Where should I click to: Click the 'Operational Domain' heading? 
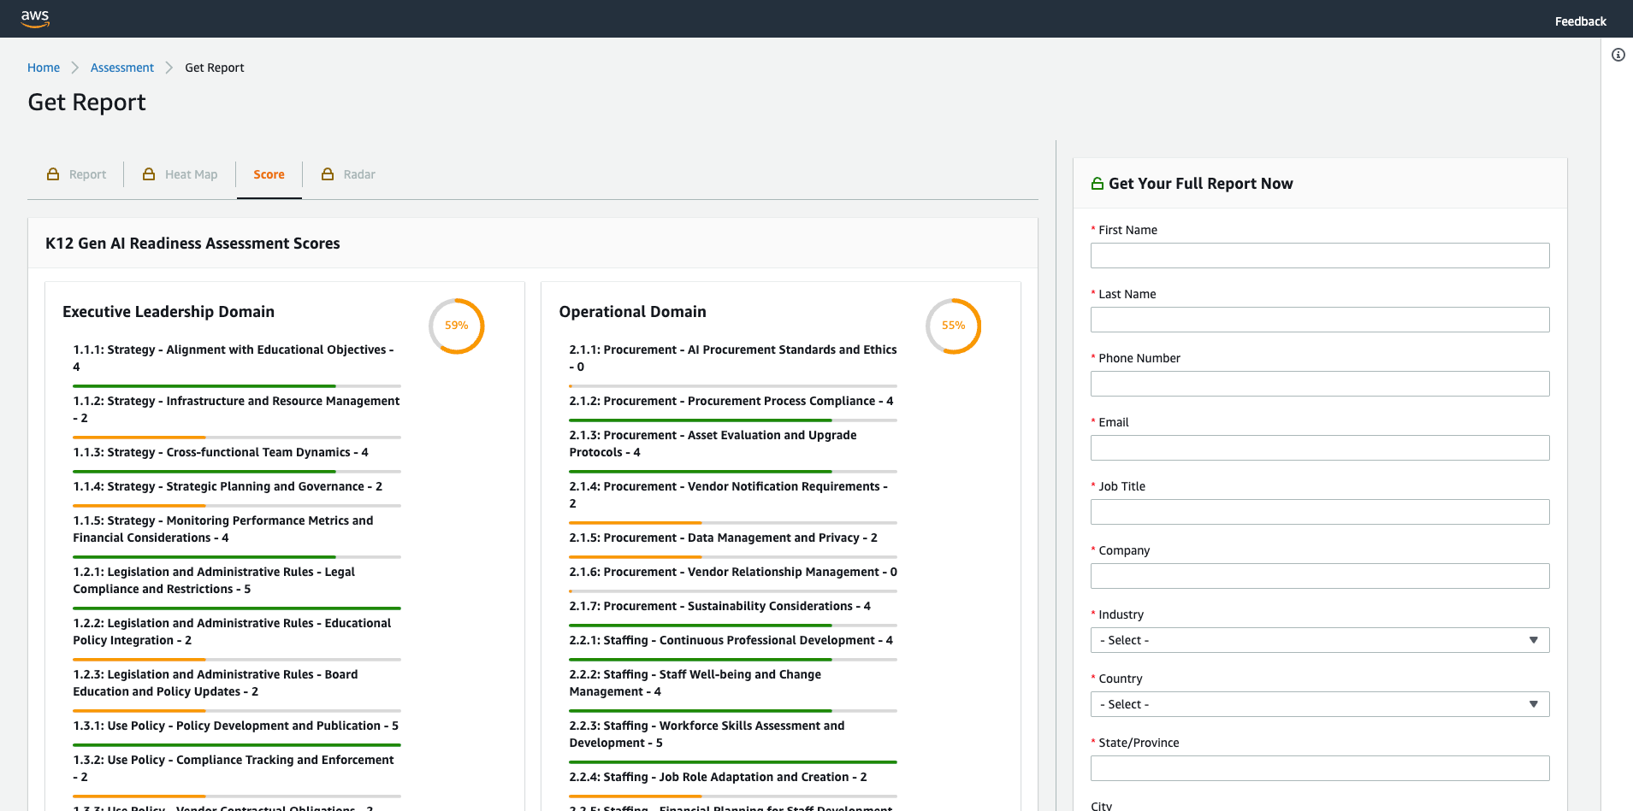(x=632, y=312)
